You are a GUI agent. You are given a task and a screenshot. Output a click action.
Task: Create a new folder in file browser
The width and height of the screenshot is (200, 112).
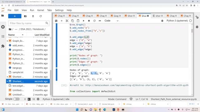[25, 16]
